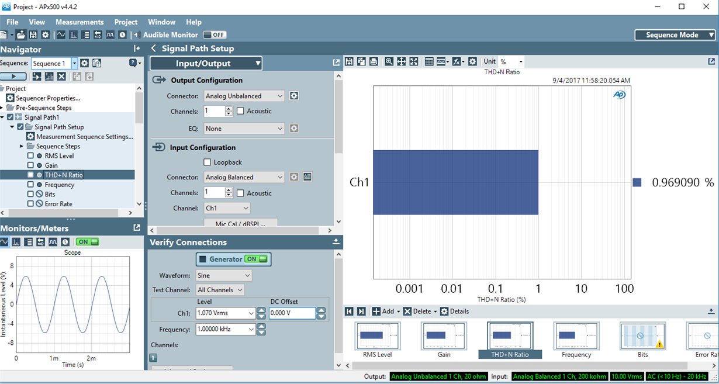The image size is (719, 384).
Task: Open the Output Connector Analog Unbalanced dropdown
Action: [244, 96]
